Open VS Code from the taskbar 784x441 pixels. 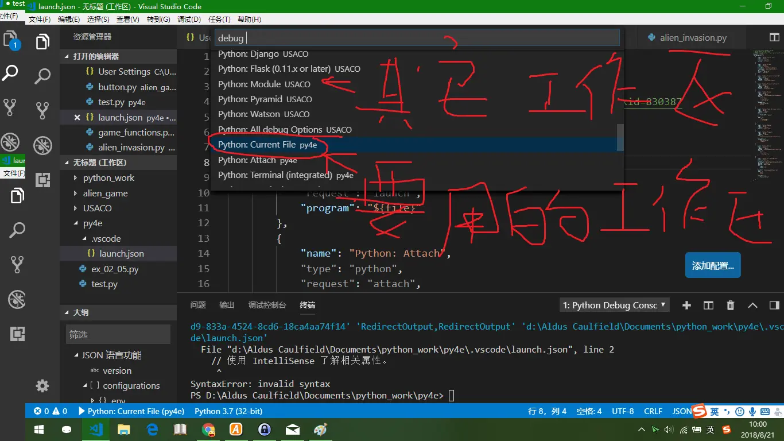click(x=95, y=430)
